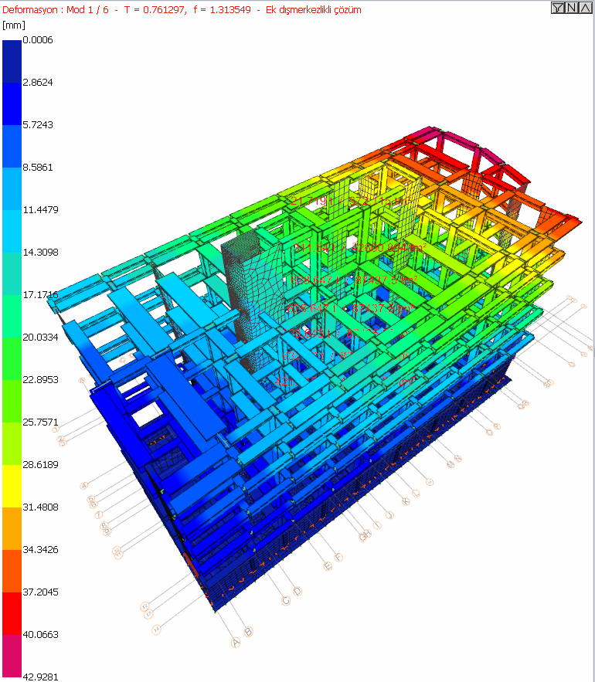
Task: Click the legend value 22.8953
Action: (40, 380)
